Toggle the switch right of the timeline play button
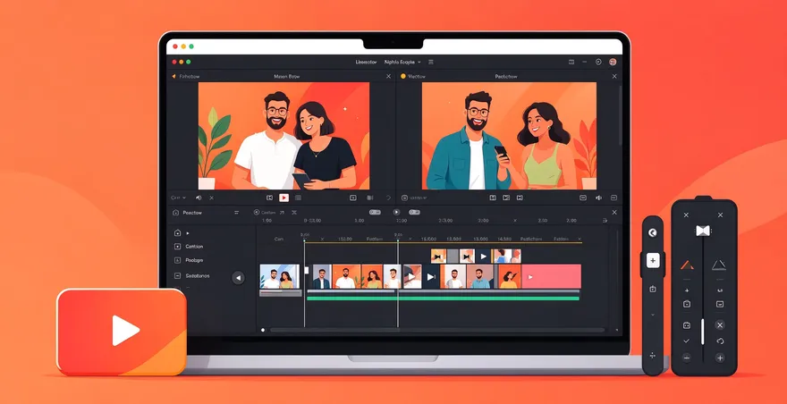 pos(414,213)
